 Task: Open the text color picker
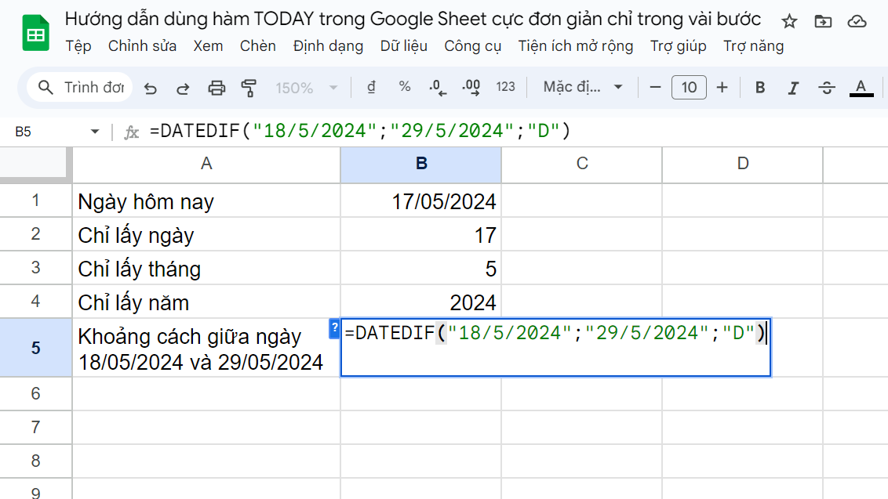[861, 87]
